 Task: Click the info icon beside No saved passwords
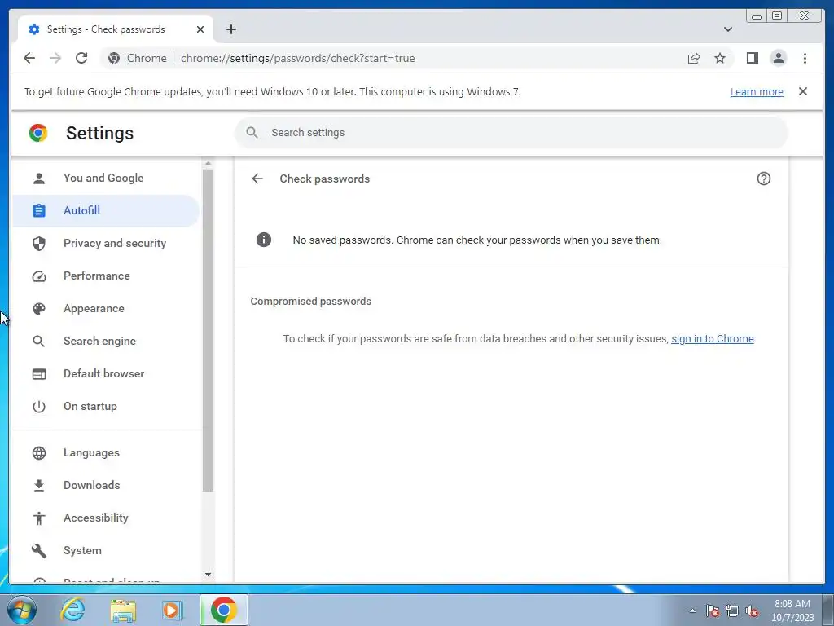(x=264, y=240)
